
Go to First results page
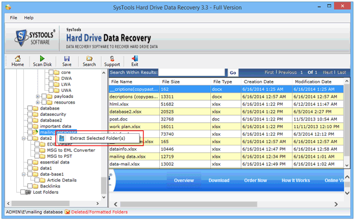tap(269, 72)
